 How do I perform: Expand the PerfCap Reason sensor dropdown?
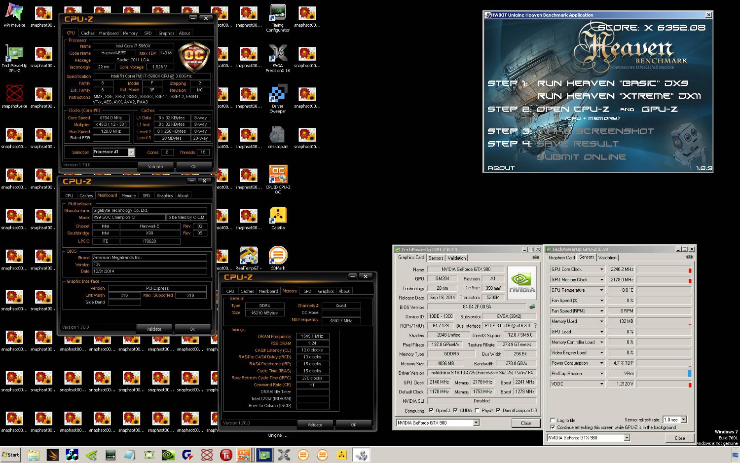pos(601,374)
